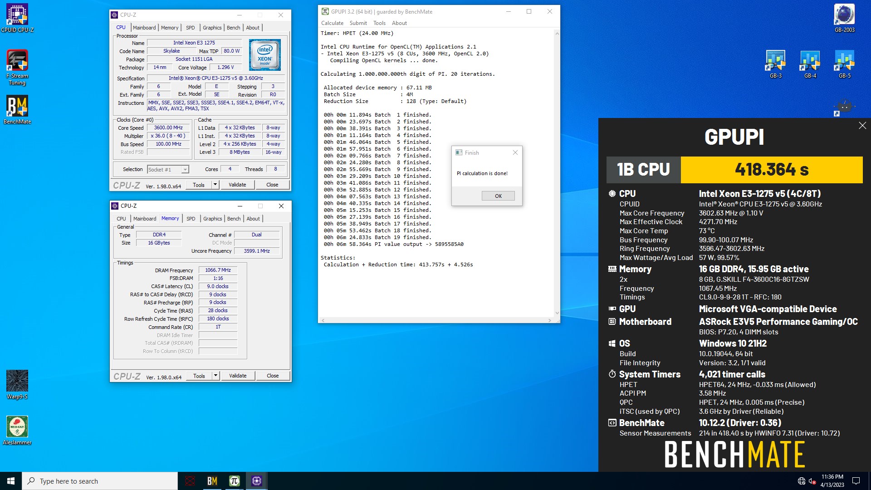Image resolution: width=871 pixels, height=490 pixels.
Task: Click Validate in Memory CPU-Z window
Action: click(x=238, y=376)
